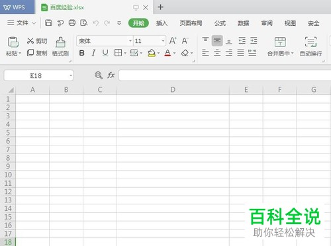Click the Redo arrow icon

107,23
